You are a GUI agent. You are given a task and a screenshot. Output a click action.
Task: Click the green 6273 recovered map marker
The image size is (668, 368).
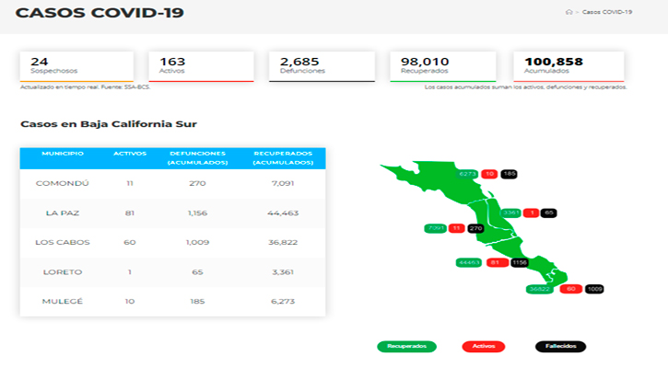coord(467,174)
